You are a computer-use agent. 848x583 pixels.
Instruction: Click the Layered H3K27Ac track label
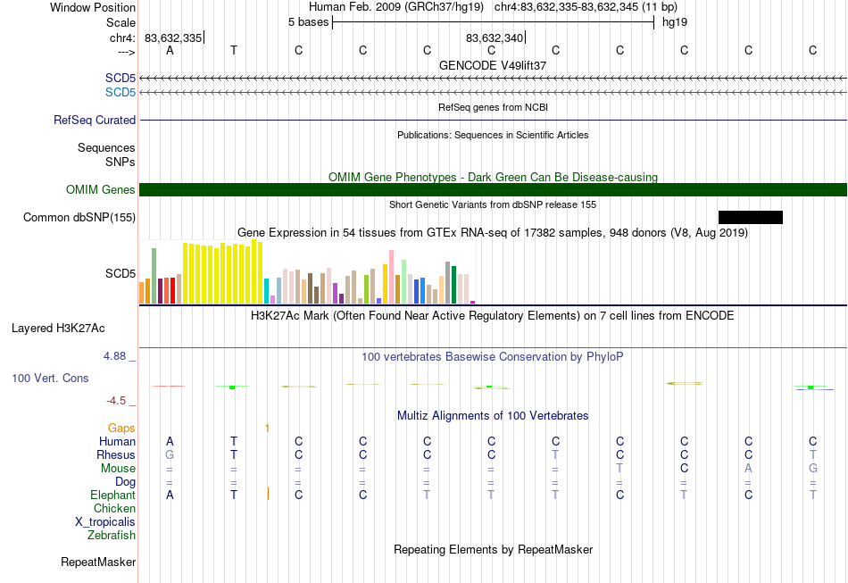(58, 329)
